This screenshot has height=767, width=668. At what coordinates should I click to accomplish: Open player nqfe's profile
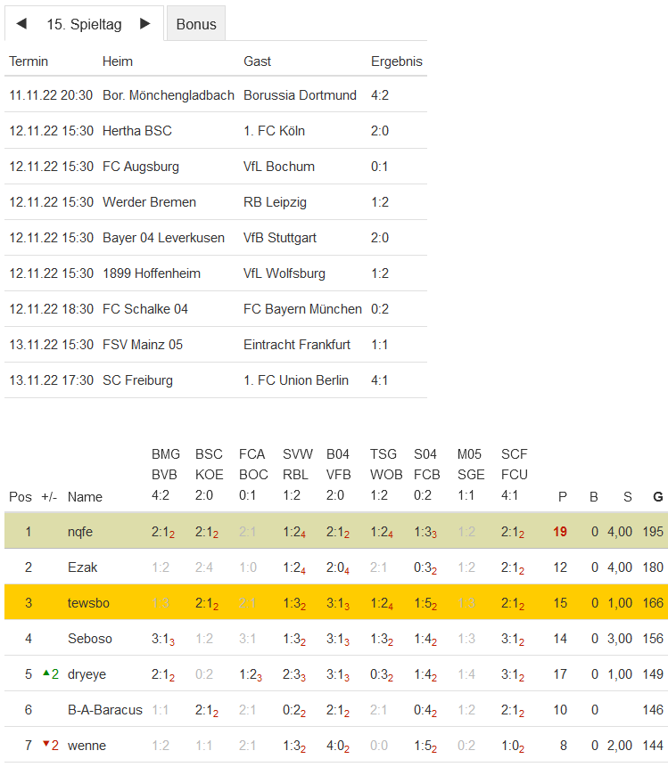(79, 532)
